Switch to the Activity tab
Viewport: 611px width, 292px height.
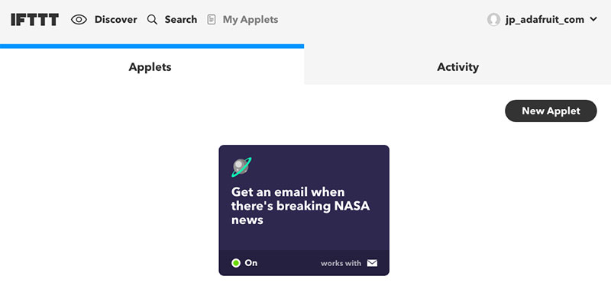tap(457, 67)
